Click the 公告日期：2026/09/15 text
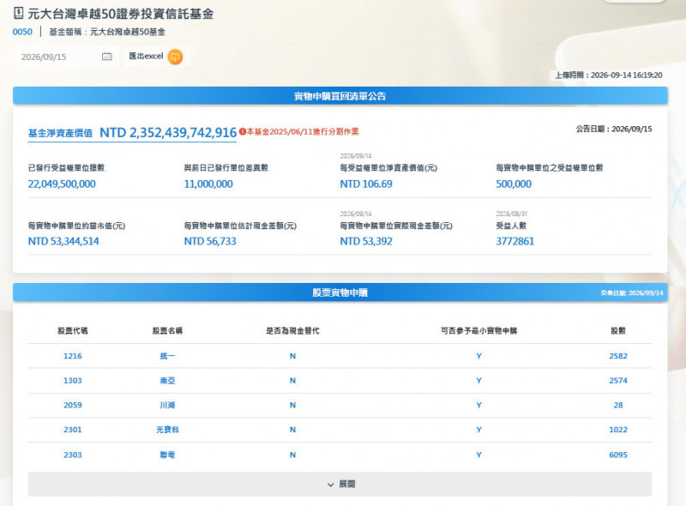 coord(614,129)
